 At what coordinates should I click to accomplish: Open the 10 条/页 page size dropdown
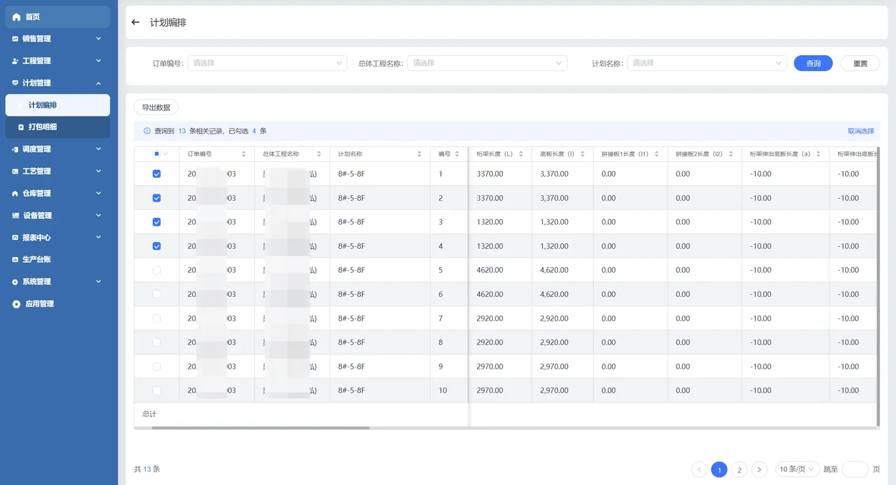click(797, 470)
